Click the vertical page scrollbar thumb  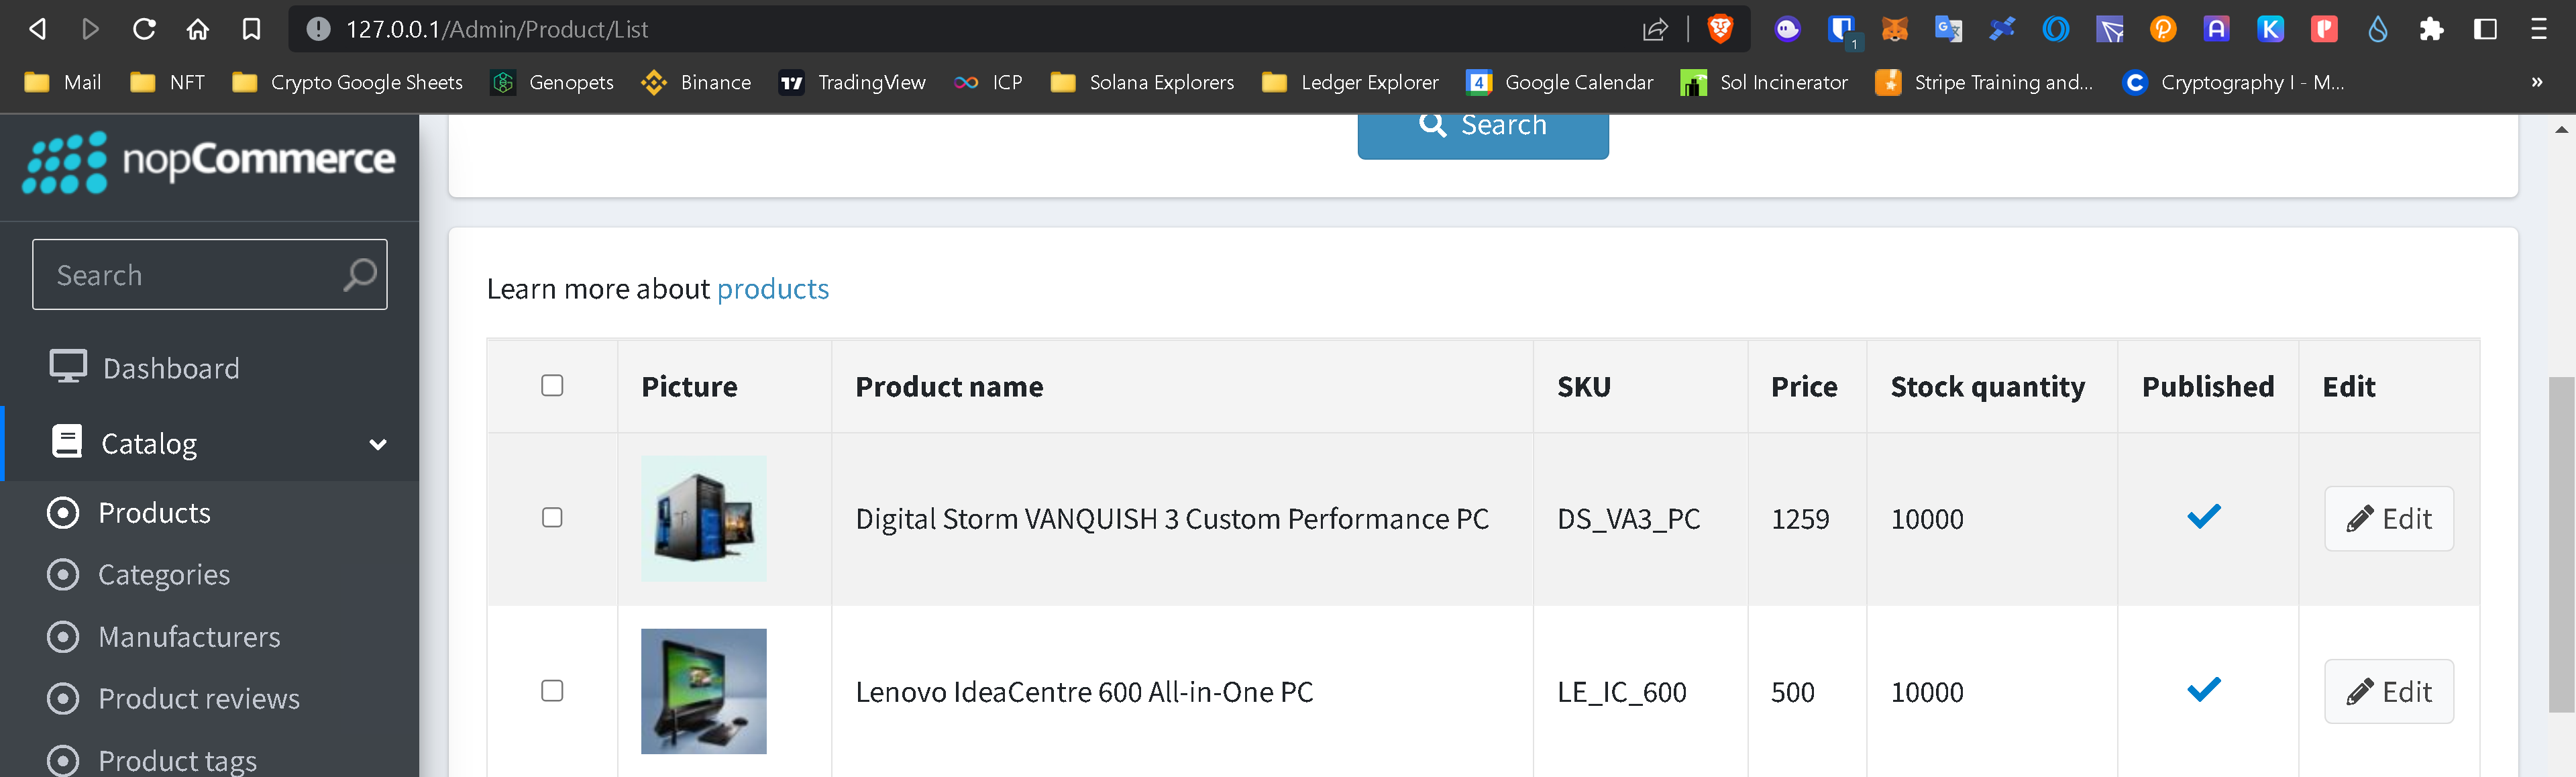pyautogui.click(x=2561, y=544)
